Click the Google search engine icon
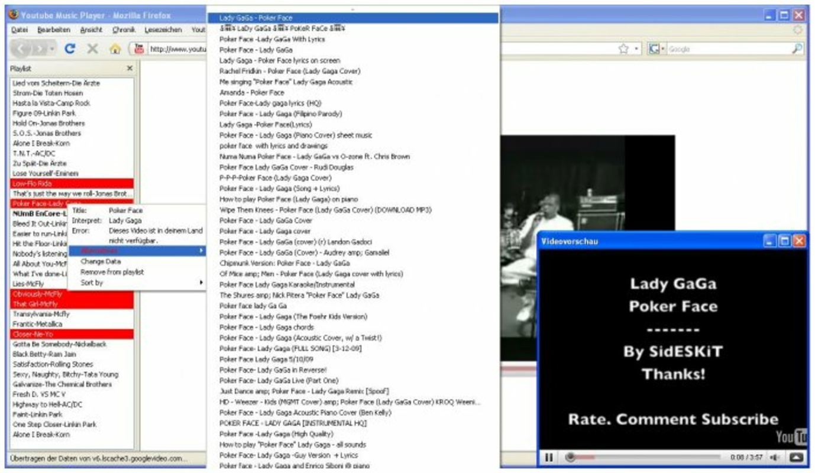Viewport: 815px width, 473px height. click(x=654, y=49)
